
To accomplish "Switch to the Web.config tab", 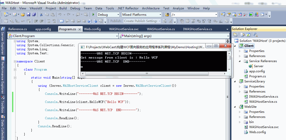I will pos(92,29).
